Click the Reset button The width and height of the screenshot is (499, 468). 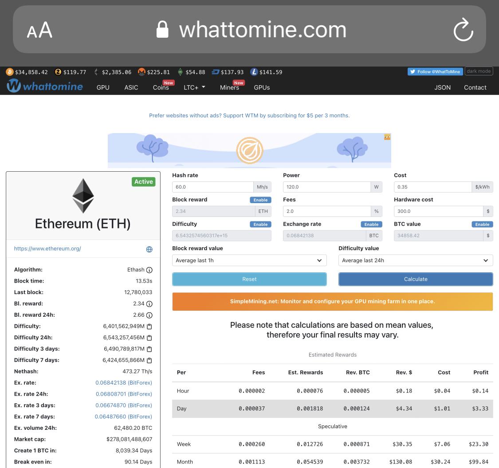tap(249, 279)
